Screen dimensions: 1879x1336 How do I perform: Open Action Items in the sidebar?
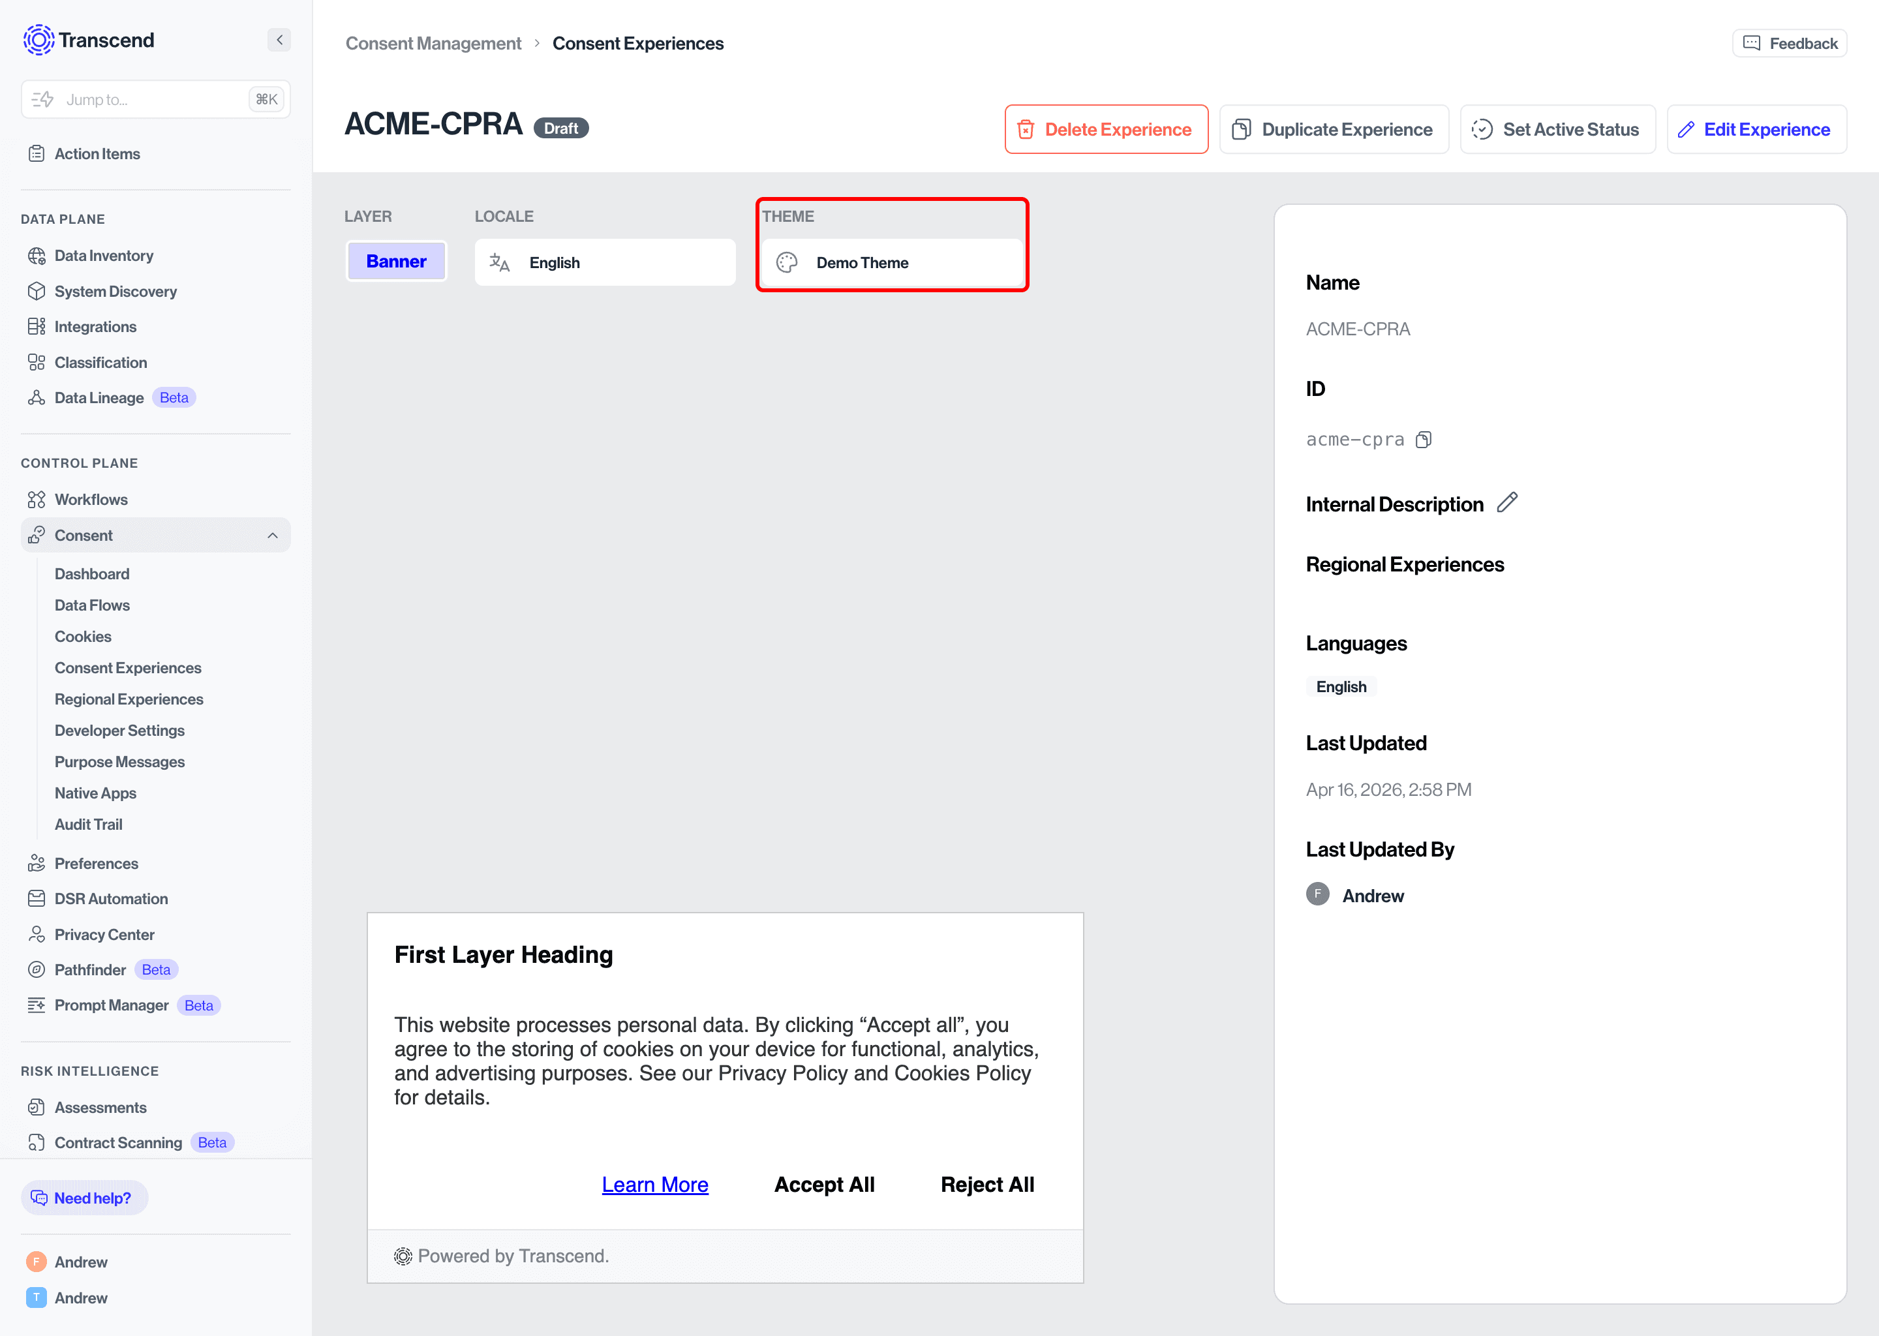click(97, 154)
